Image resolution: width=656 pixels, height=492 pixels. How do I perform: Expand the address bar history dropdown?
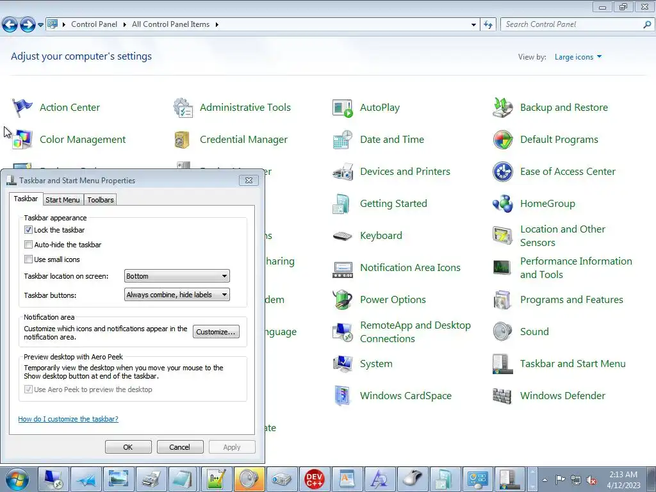click(x=473, y=25)
